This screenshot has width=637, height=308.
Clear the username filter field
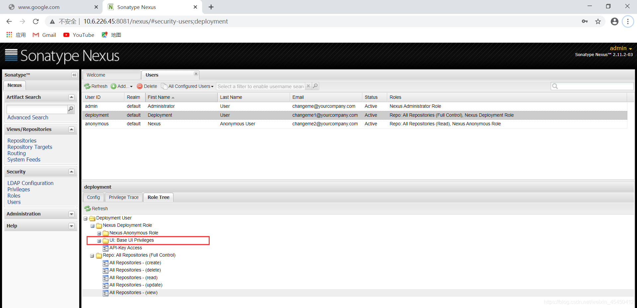308,86
